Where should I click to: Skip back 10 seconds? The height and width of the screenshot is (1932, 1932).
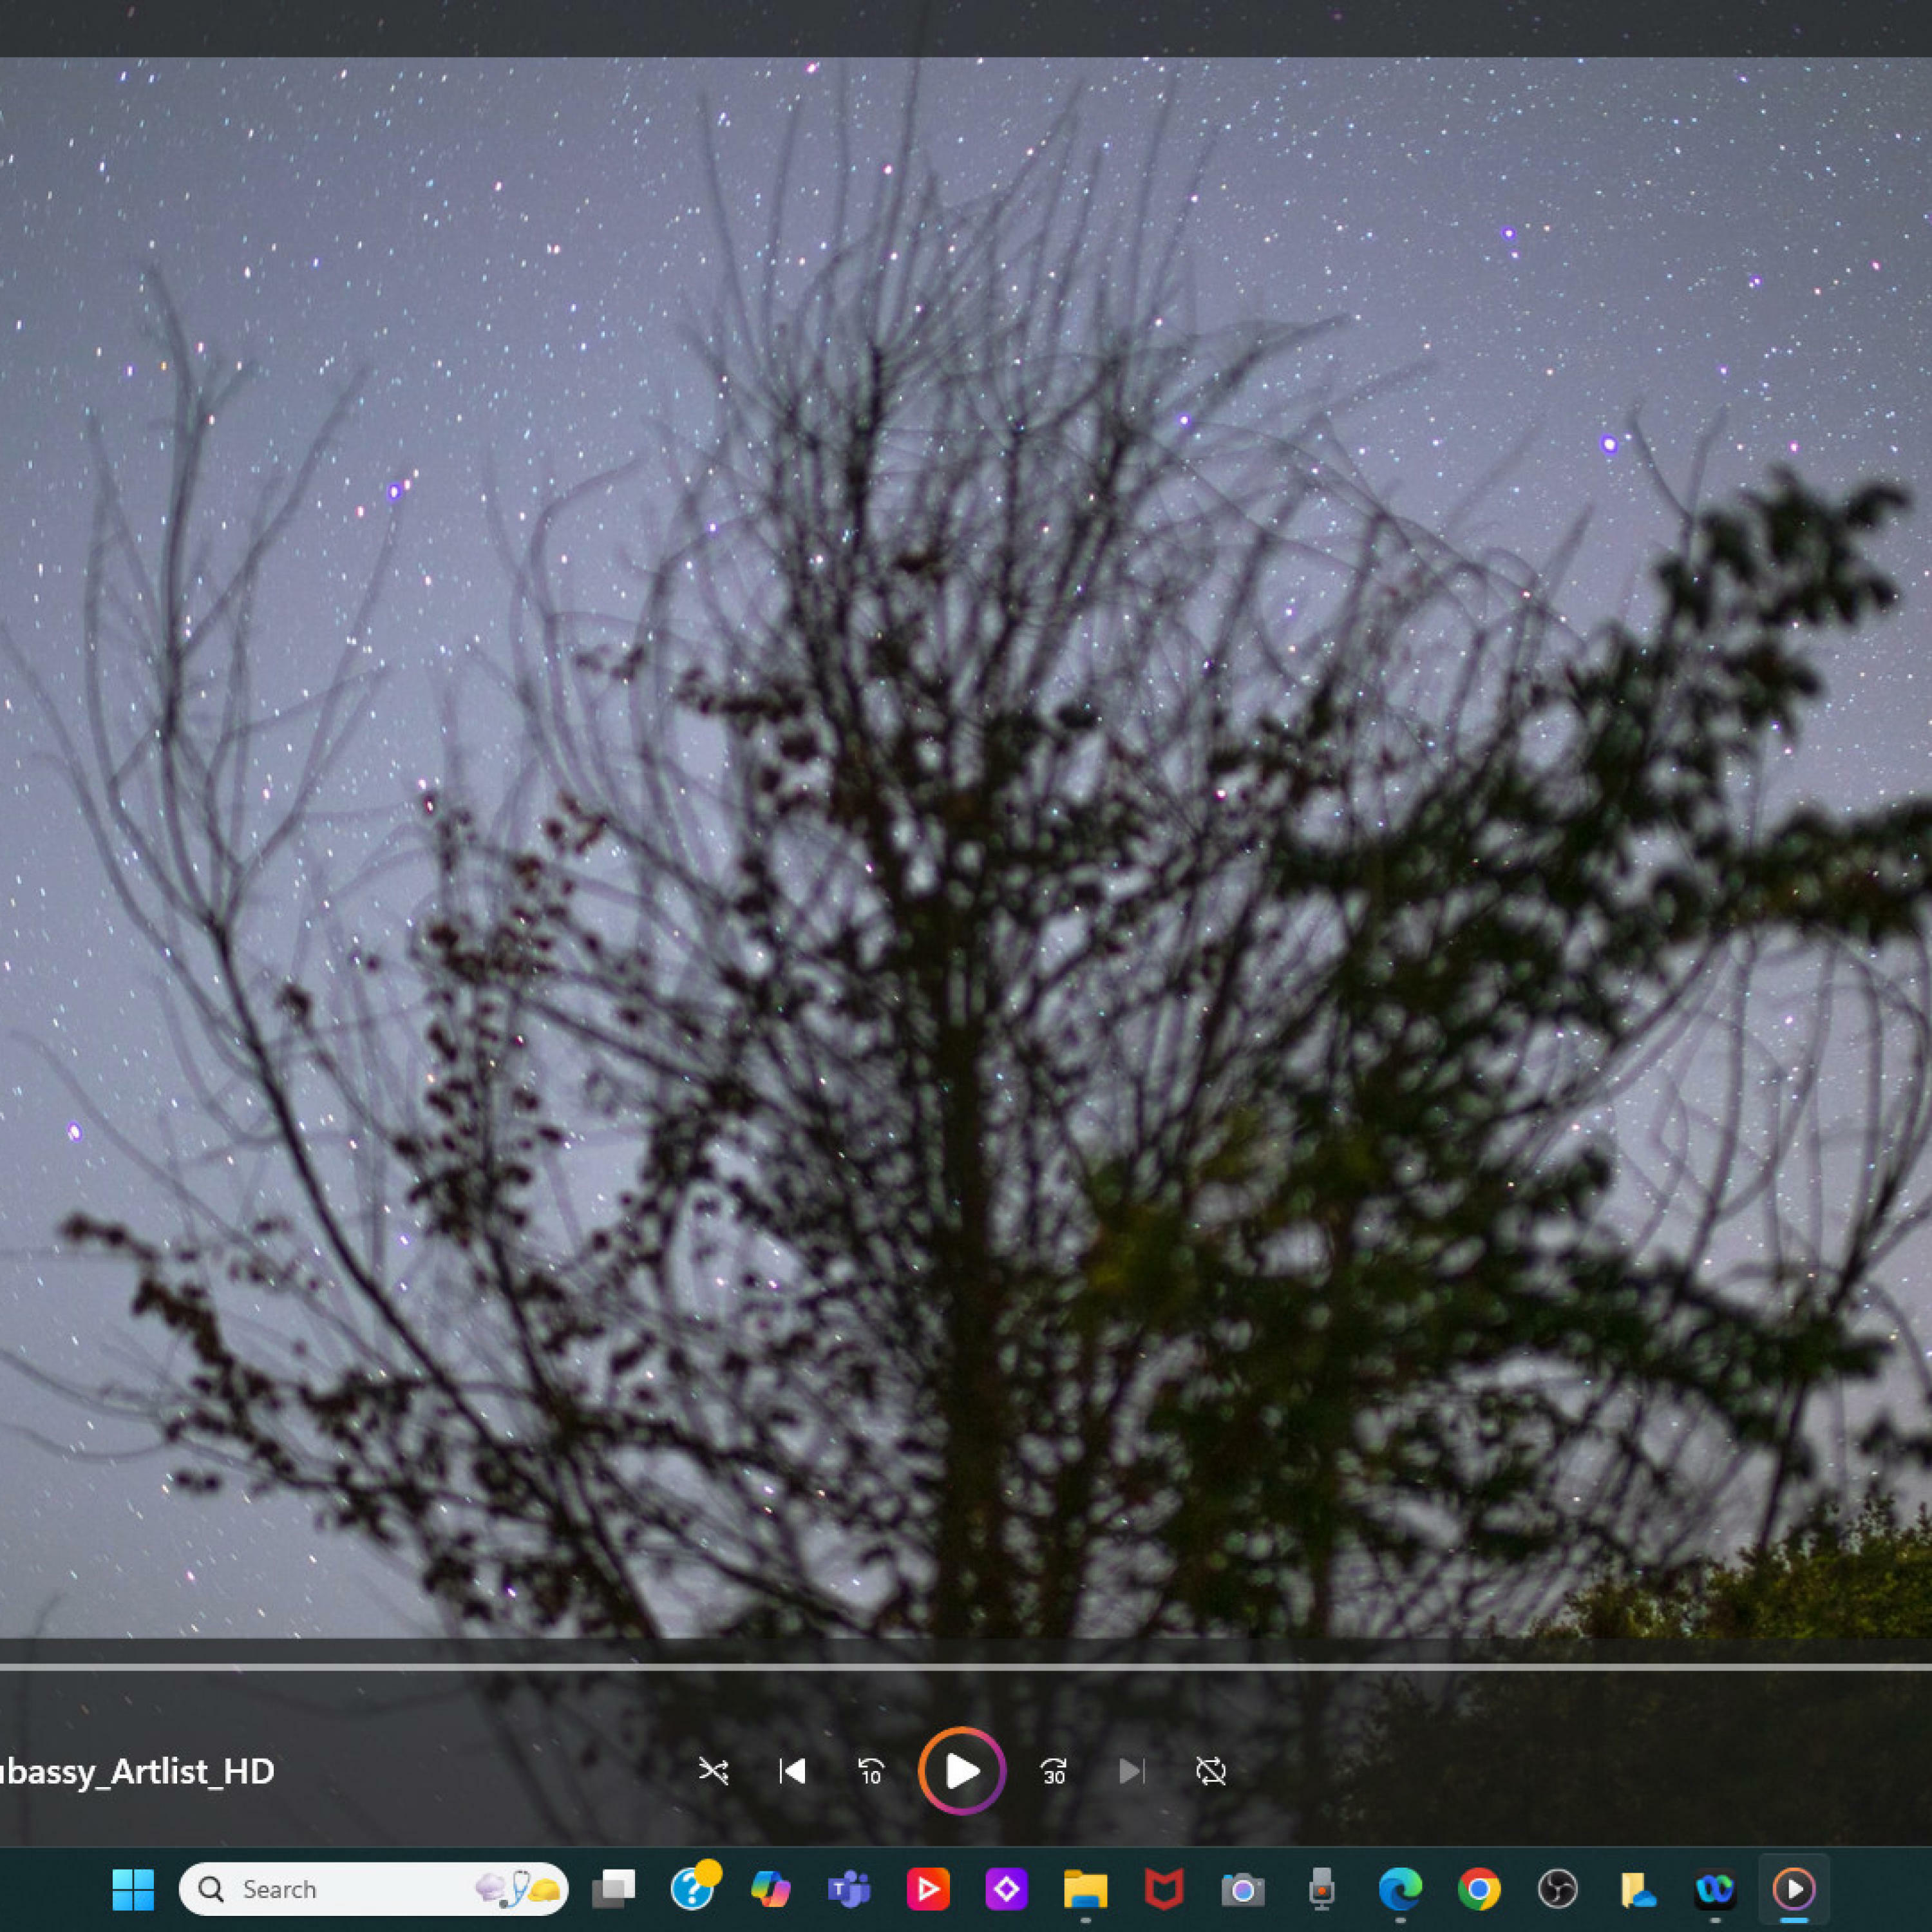871,1772
